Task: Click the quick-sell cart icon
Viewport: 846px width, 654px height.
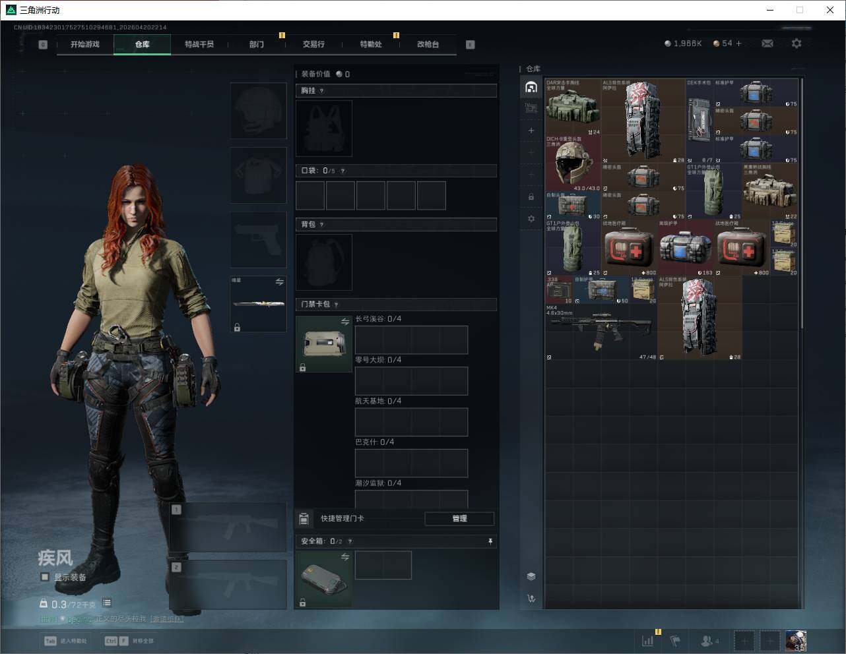Action: [x=531, y=599]
